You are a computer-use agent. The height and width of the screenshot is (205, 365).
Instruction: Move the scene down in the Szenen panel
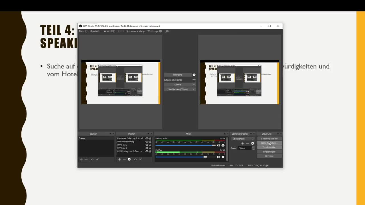[x=97, y=159]
